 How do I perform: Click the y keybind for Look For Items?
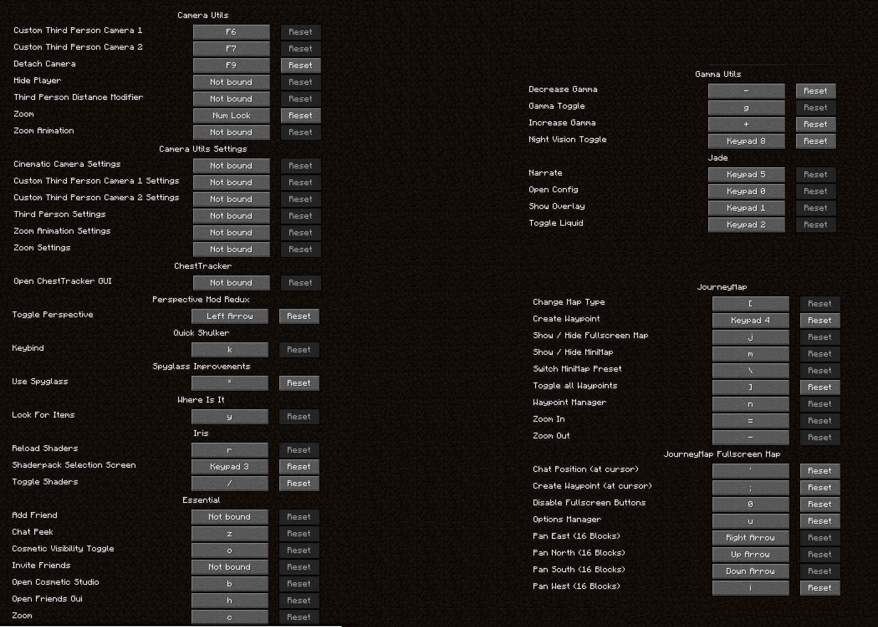tap(230, 417)
